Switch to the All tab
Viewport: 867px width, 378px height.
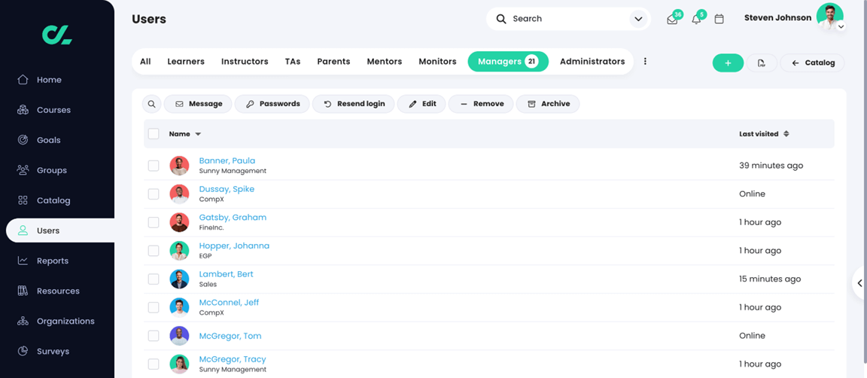click(x=145, y=62)
